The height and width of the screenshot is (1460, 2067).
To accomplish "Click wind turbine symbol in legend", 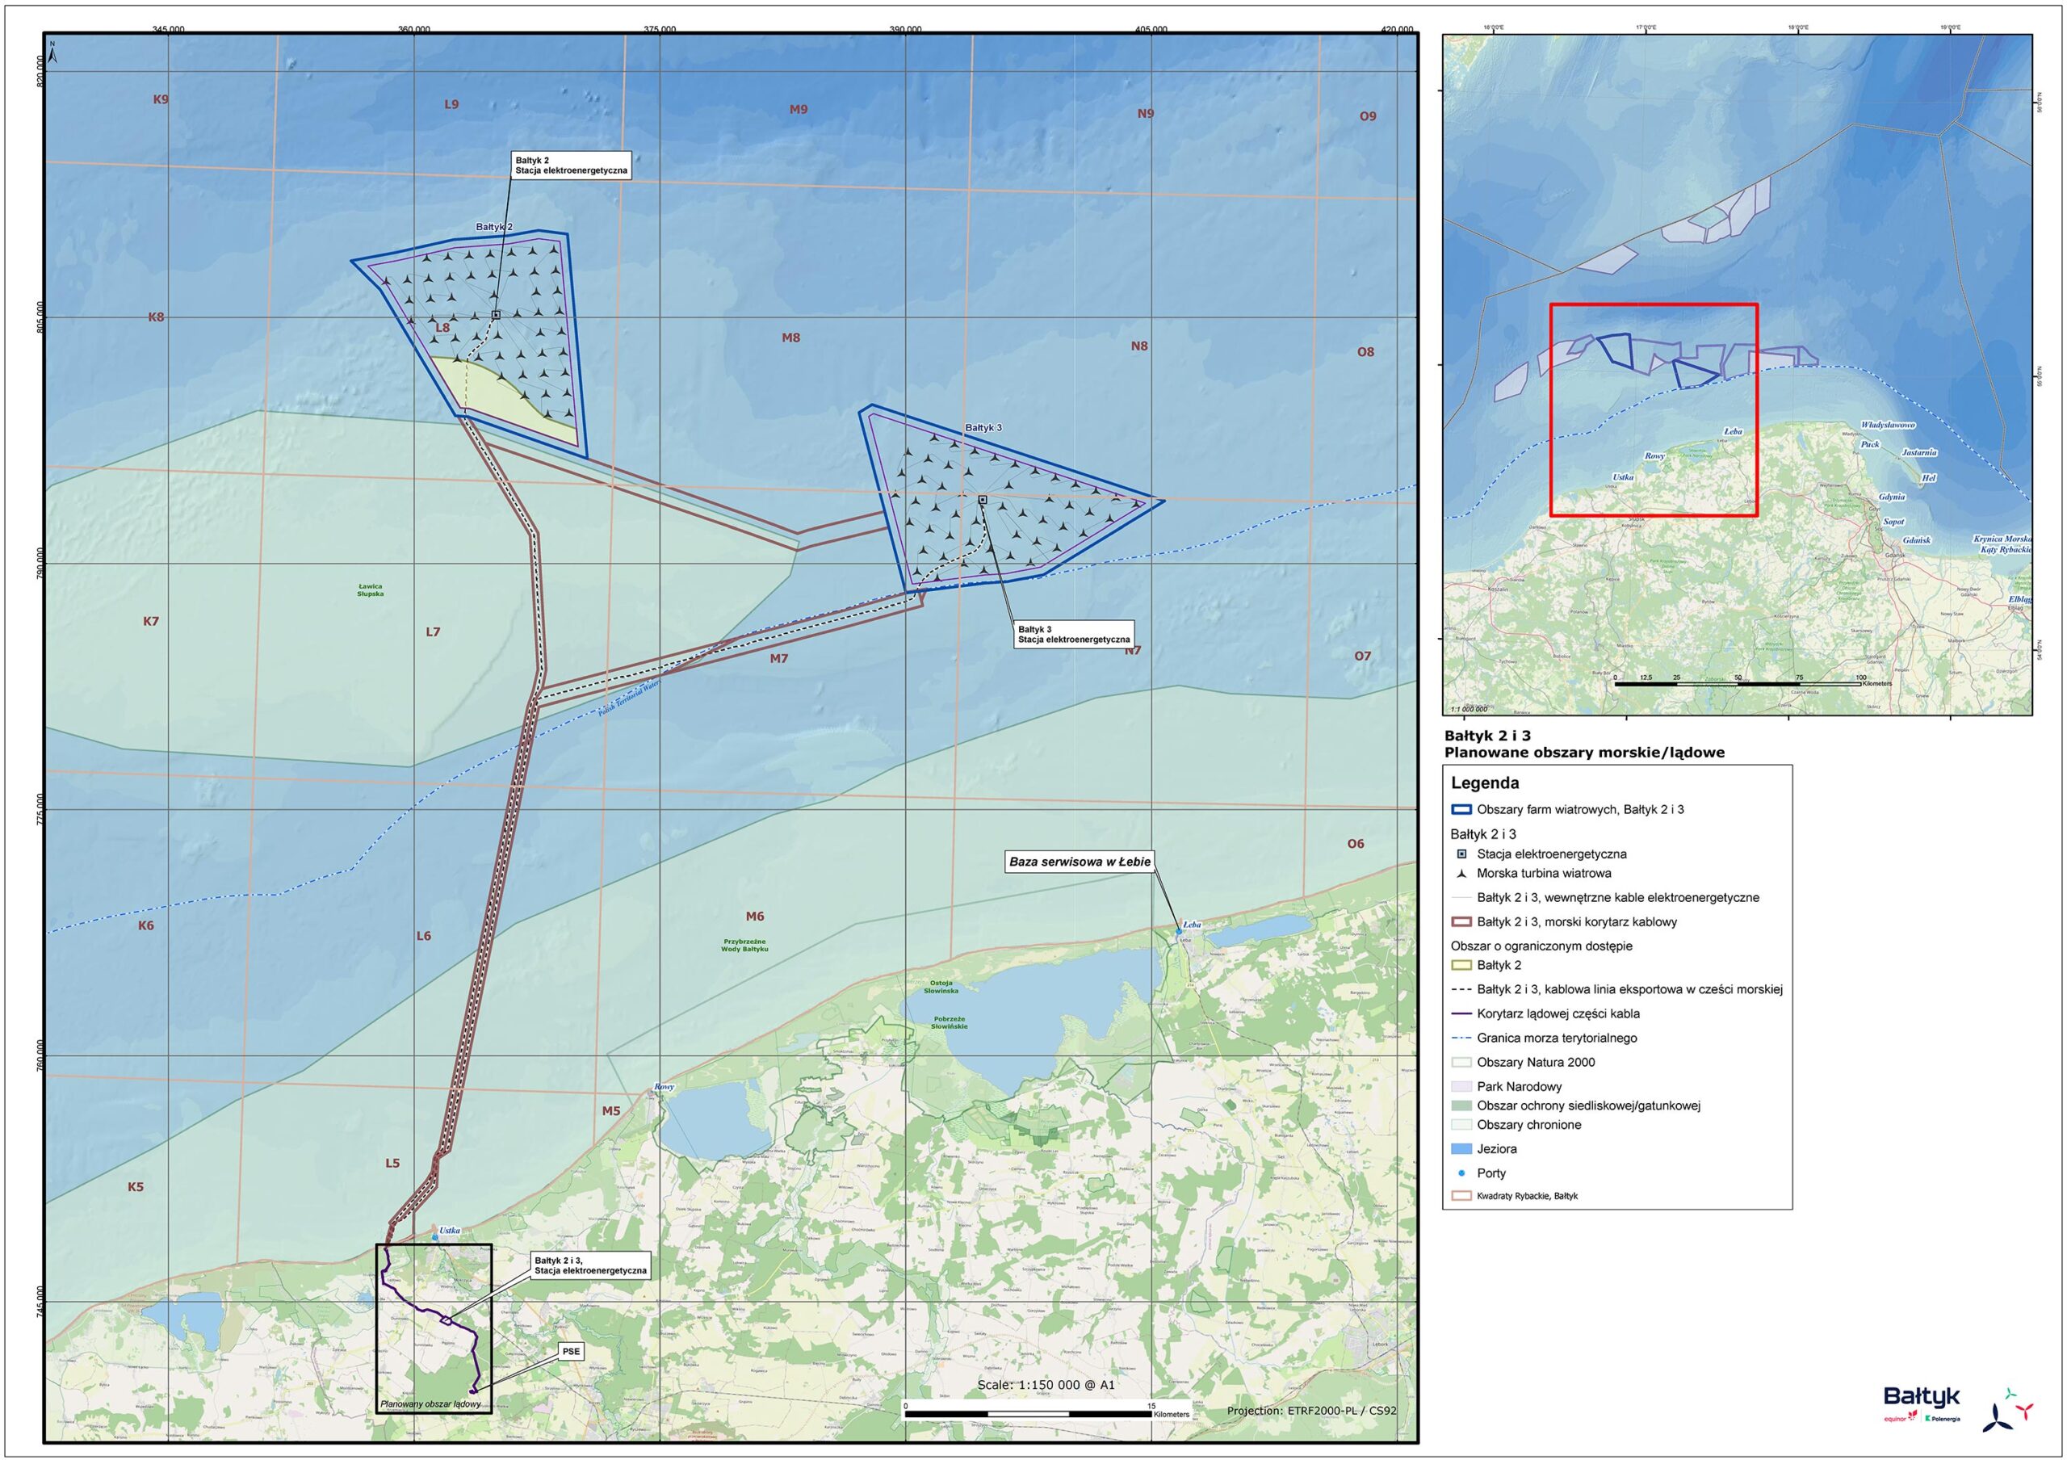I will pos(1462,873).
